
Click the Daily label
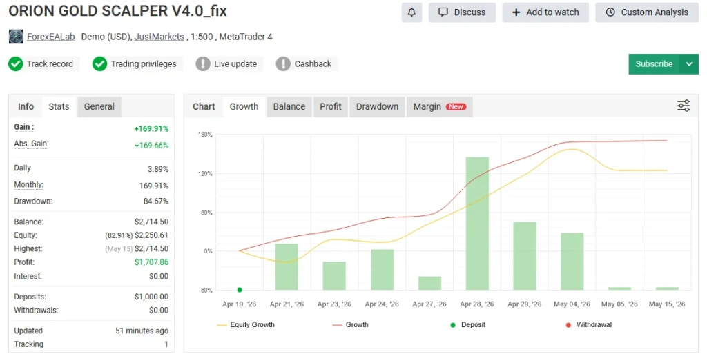[x=23, y=168]
